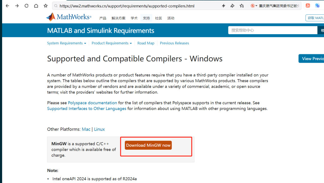
Task: Switch to the Linux platform link
Action: [99, 129]
